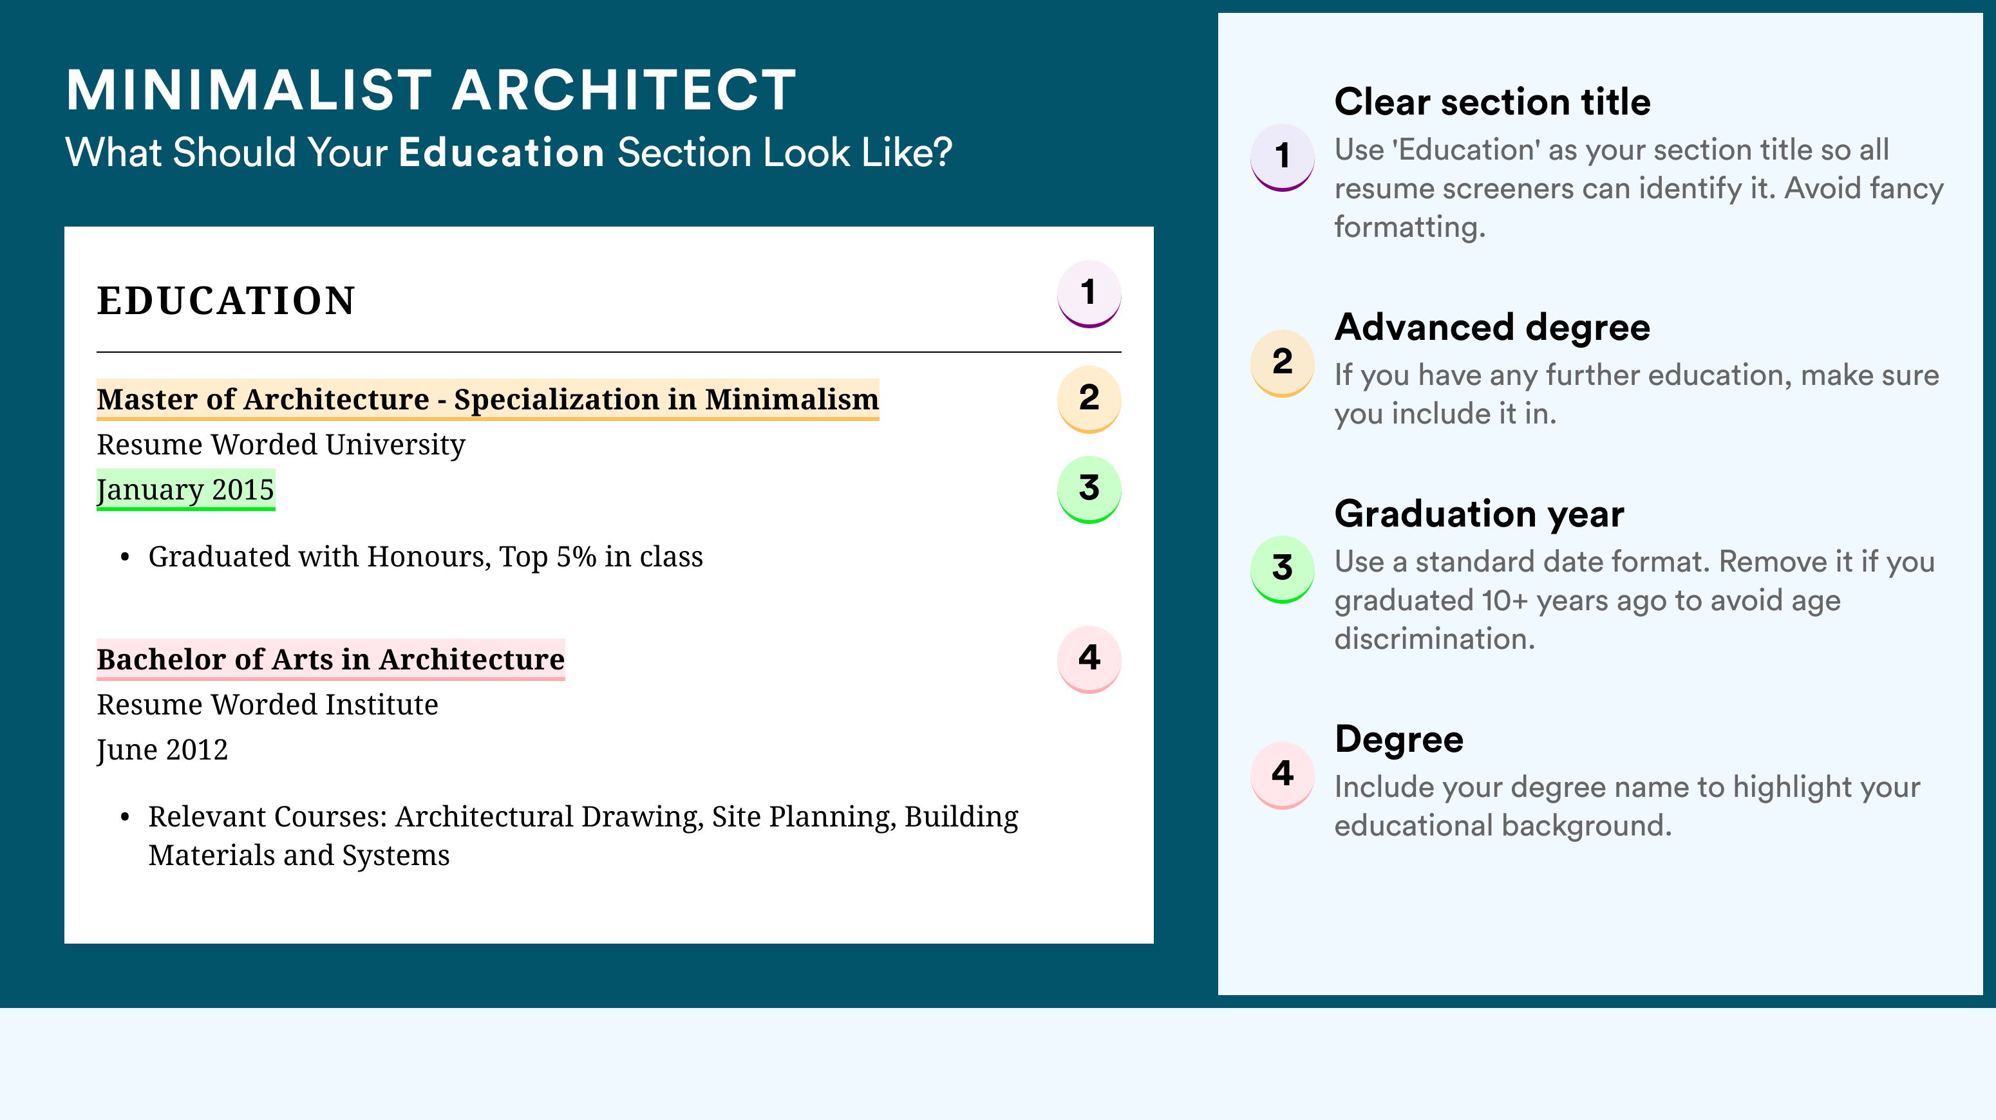
Task: Click the highlighted Master of Architecture degree line
Action: pos(487,399)
